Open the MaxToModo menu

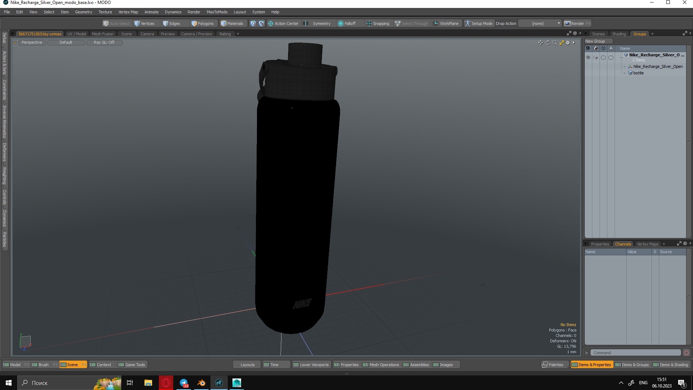click(217, 12)
